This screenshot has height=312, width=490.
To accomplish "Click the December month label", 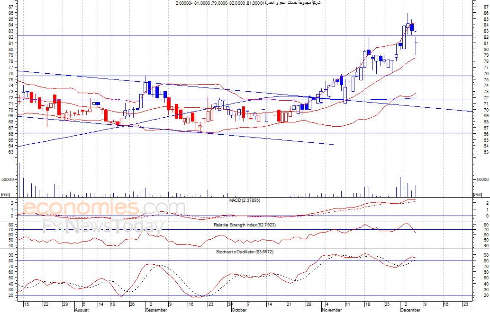I will pyautogui.click(x=411, y=310).
